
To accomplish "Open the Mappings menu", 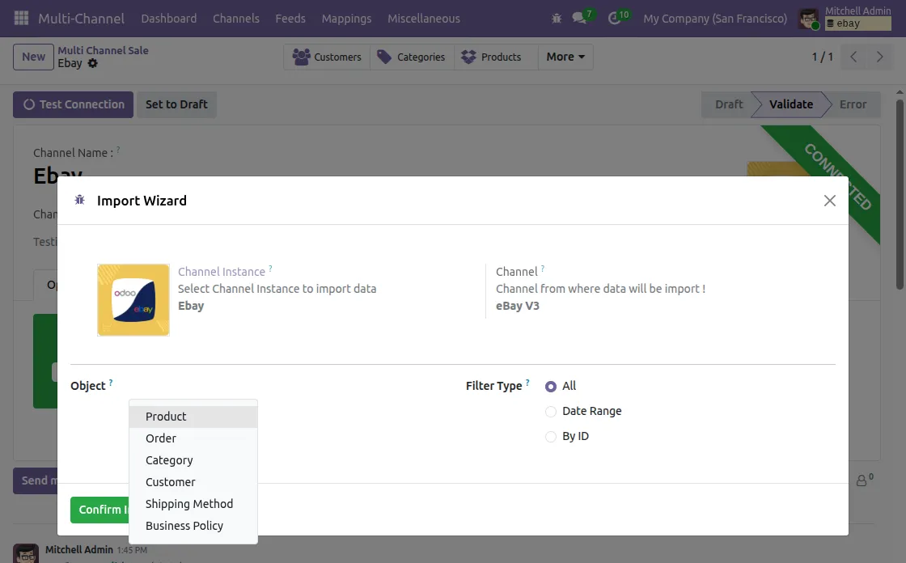I will [347, 19].
